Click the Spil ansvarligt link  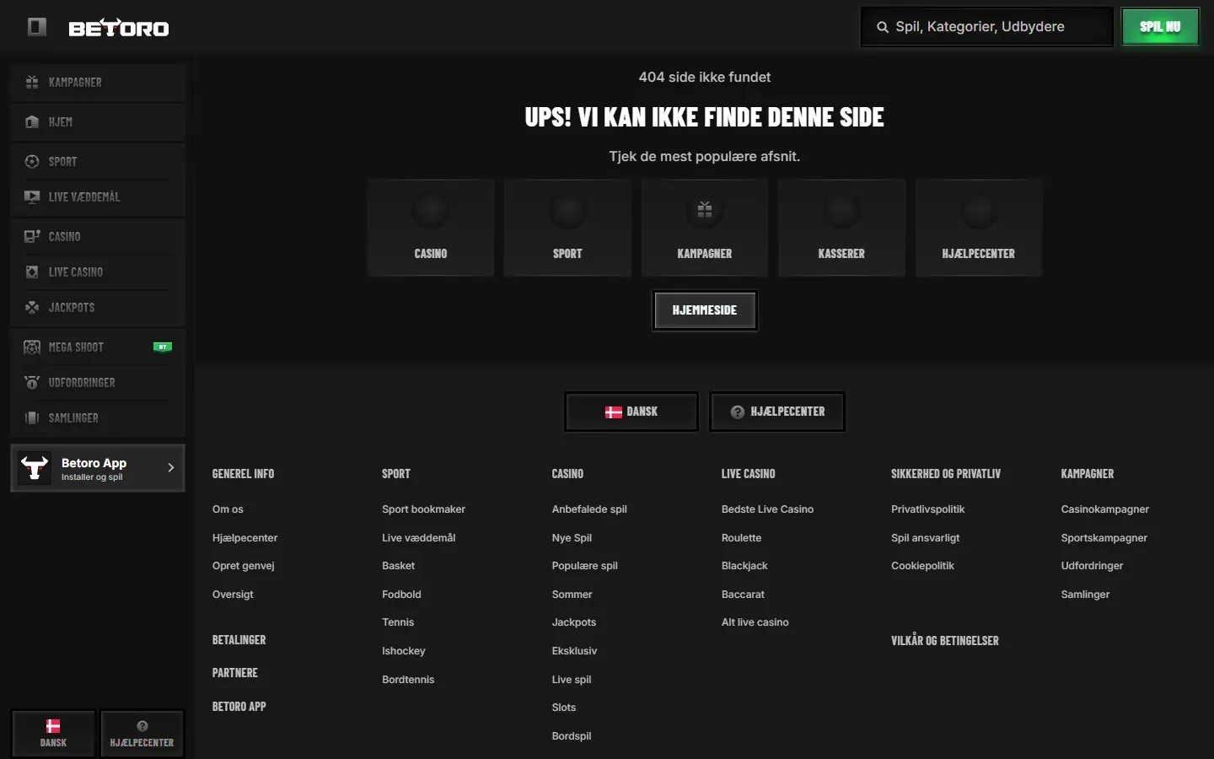[925, 538]
